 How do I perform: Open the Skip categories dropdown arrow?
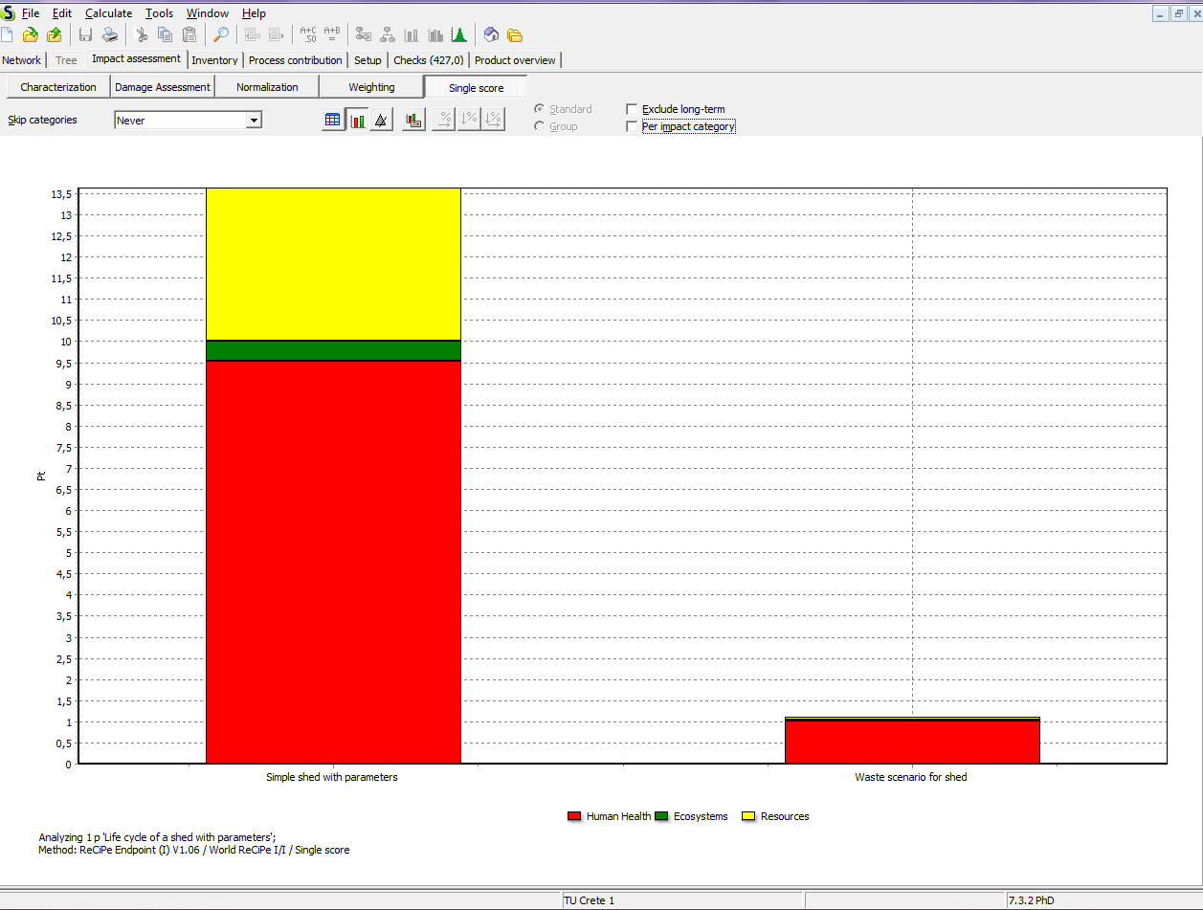point(254,121)
